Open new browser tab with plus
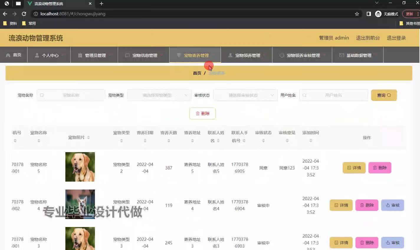The image size is (420, 250). pos(101,4)
